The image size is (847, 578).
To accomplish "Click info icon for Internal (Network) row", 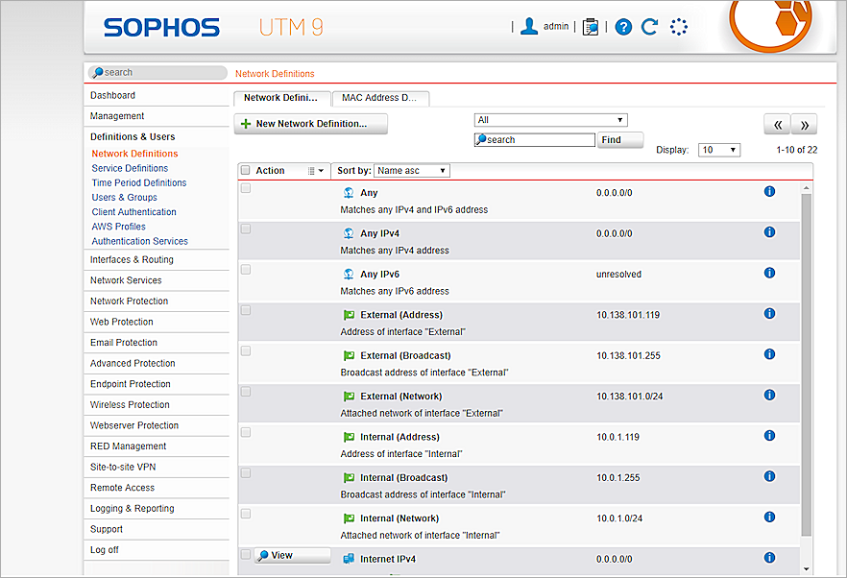I will tap(769, 518).
